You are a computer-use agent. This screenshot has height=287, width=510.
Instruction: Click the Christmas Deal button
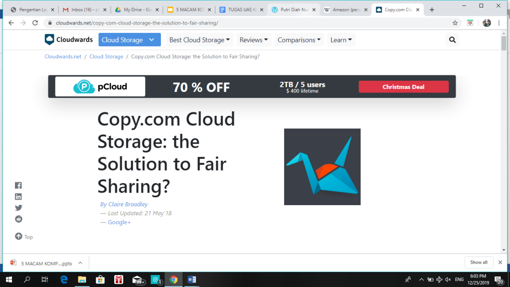point(403,87)
